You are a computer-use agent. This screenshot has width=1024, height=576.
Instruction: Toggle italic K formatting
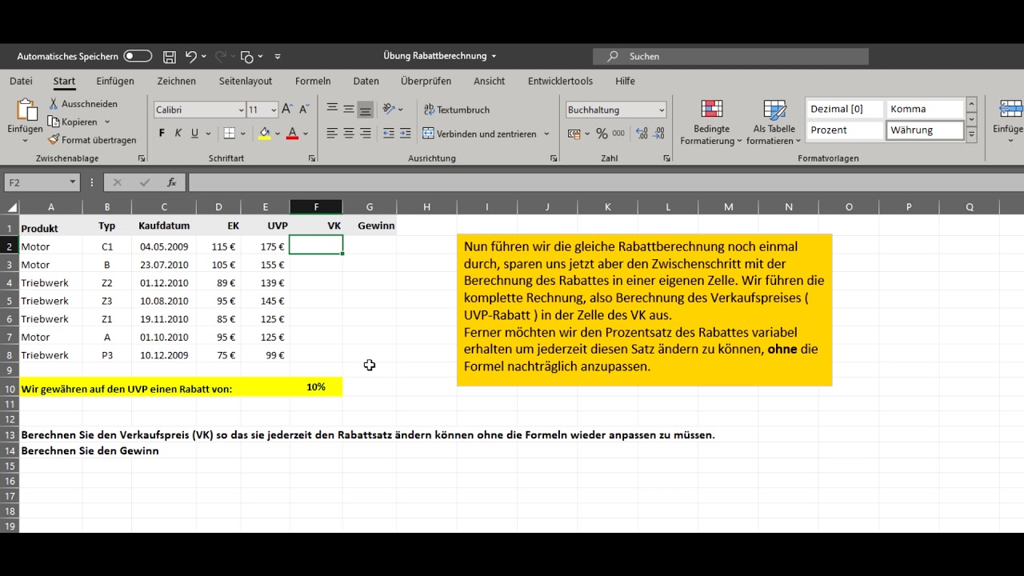click(x=178, y=134)
